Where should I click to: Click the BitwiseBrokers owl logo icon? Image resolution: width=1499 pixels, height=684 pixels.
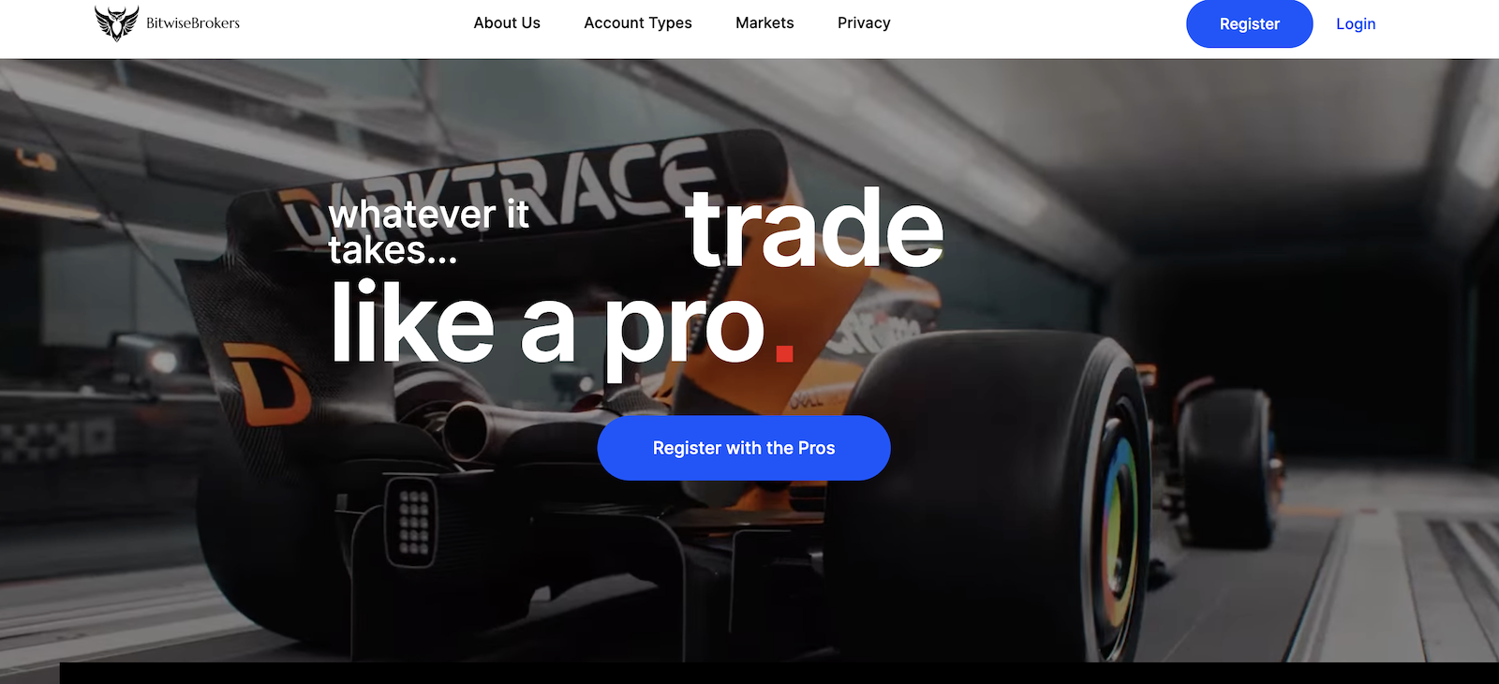pos(116,22)
